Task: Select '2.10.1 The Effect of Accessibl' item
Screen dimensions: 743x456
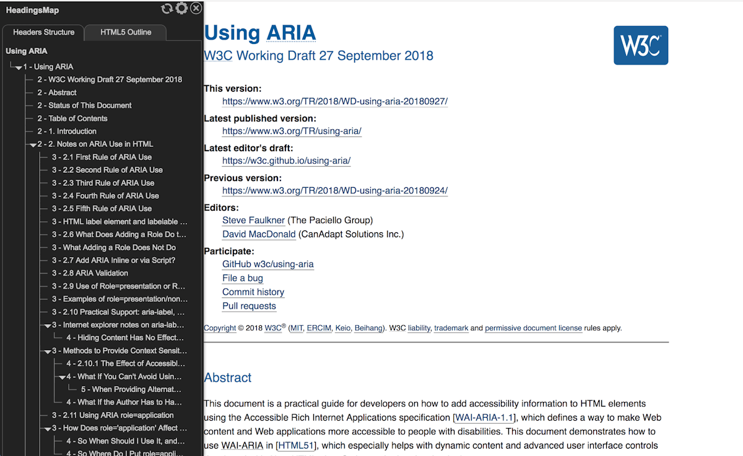Action: (x=126, y=364)
